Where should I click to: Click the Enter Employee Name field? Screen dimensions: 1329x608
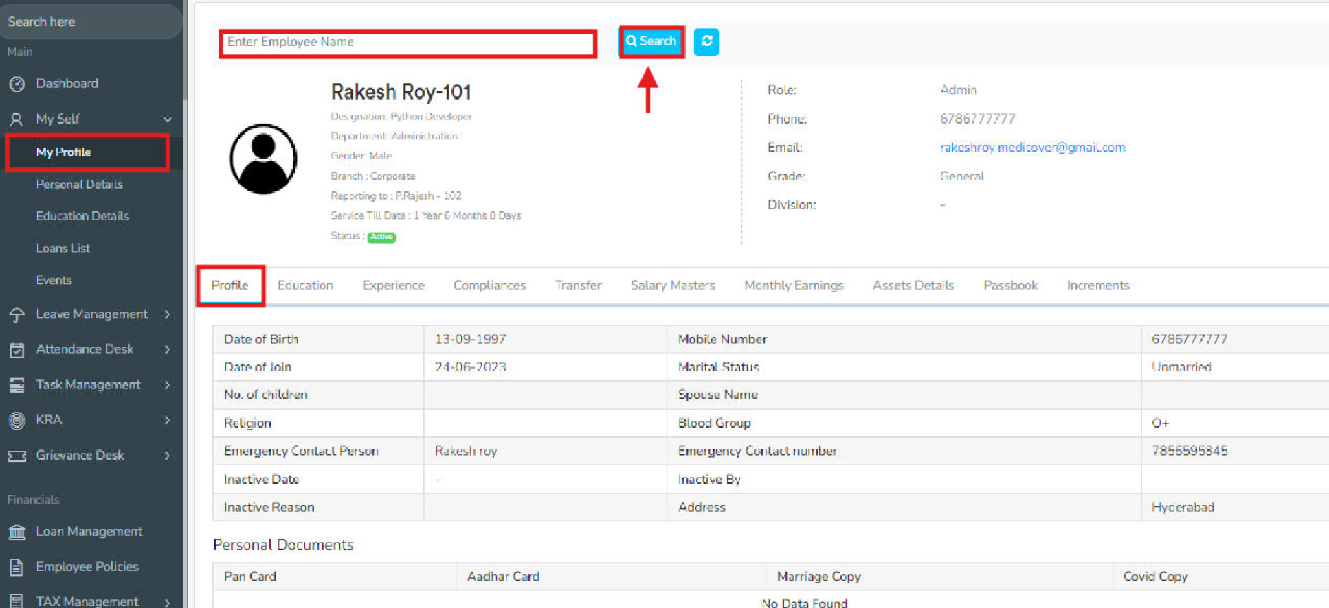(x=407, y=43)
